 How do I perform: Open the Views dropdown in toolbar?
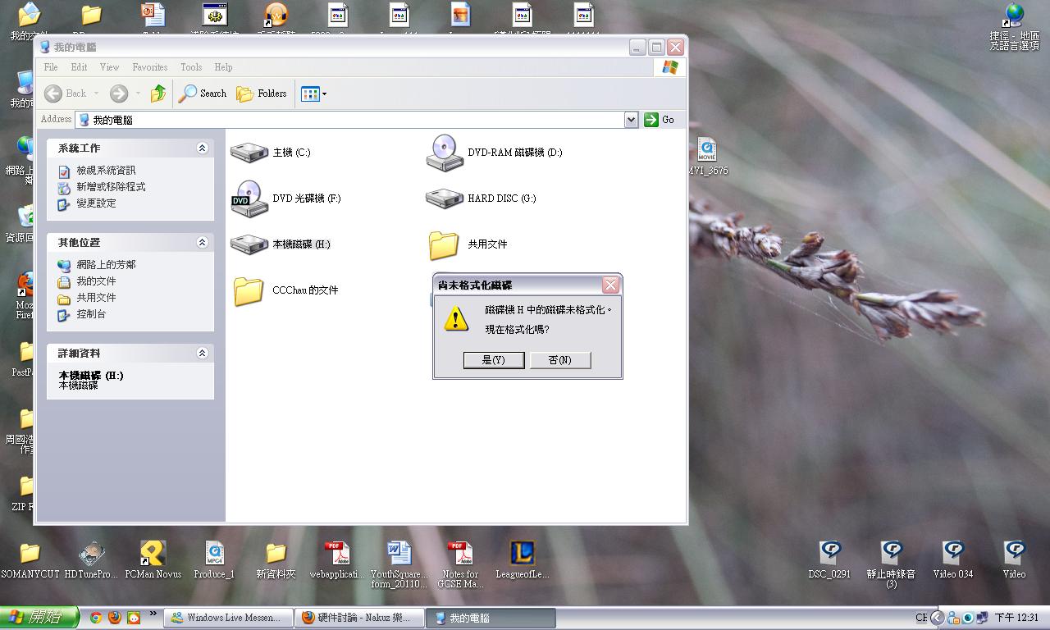pos(313,94)
